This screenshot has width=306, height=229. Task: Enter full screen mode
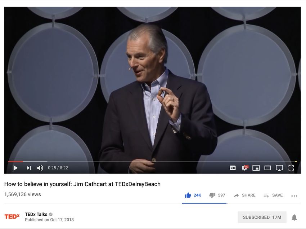[291, 168]
